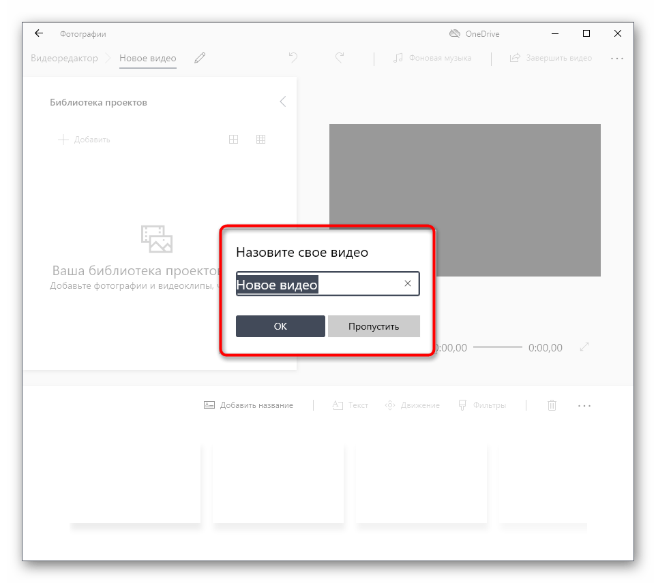656x583 pixels.
Task: Delete clip using the trash icon
Action: pos(552,405)
